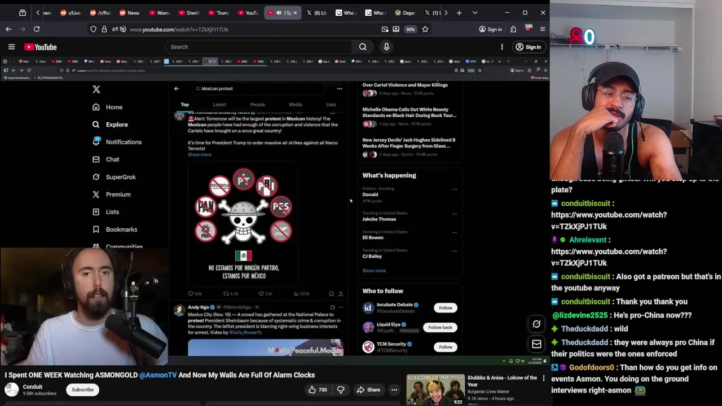Viewport: 722px width, 406px height.
Task: Open a new browser tab with plus
Action: (x=459, y=12)
